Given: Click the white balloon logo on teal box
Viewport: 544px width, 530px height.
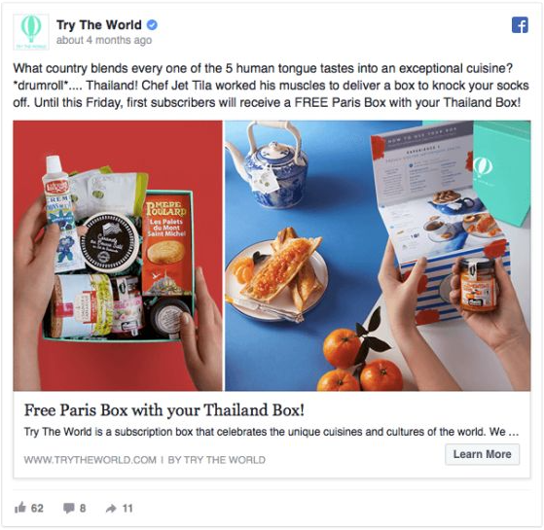Looking at the screenshot, I should coord(483,167).
